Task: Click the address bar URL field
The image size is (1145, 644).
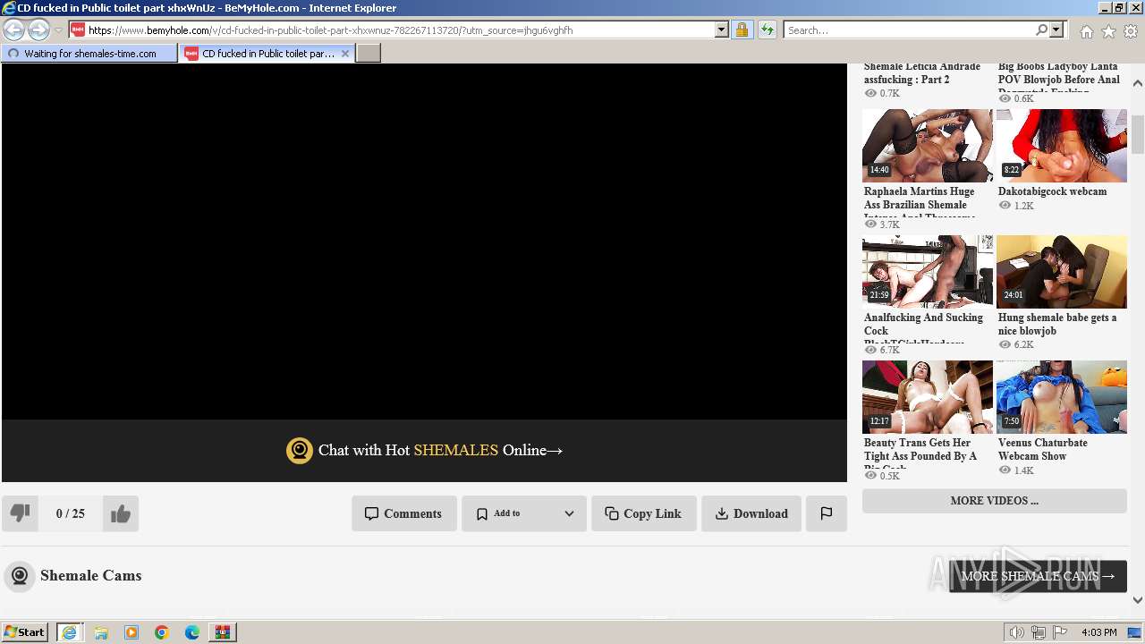Action: (x=399, y=30)
